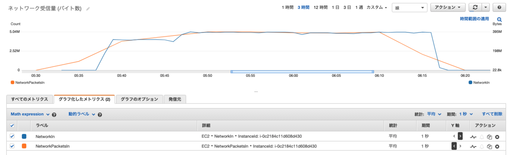The image size is (509, 155).
Task: Move NetworkIn to left Y axis arrow
Action: tap(454, 136)
